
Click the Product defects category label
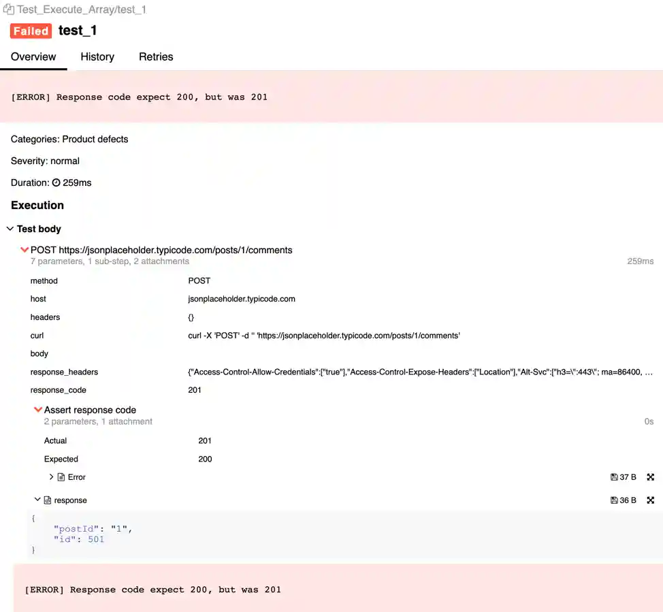pyautogui.click(x=97, y=139)
